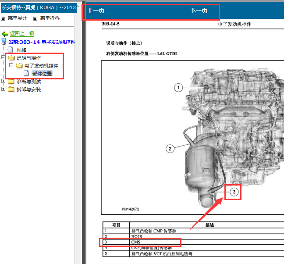Click the 菜单折叠 list icon

click(x=35, y=18)
